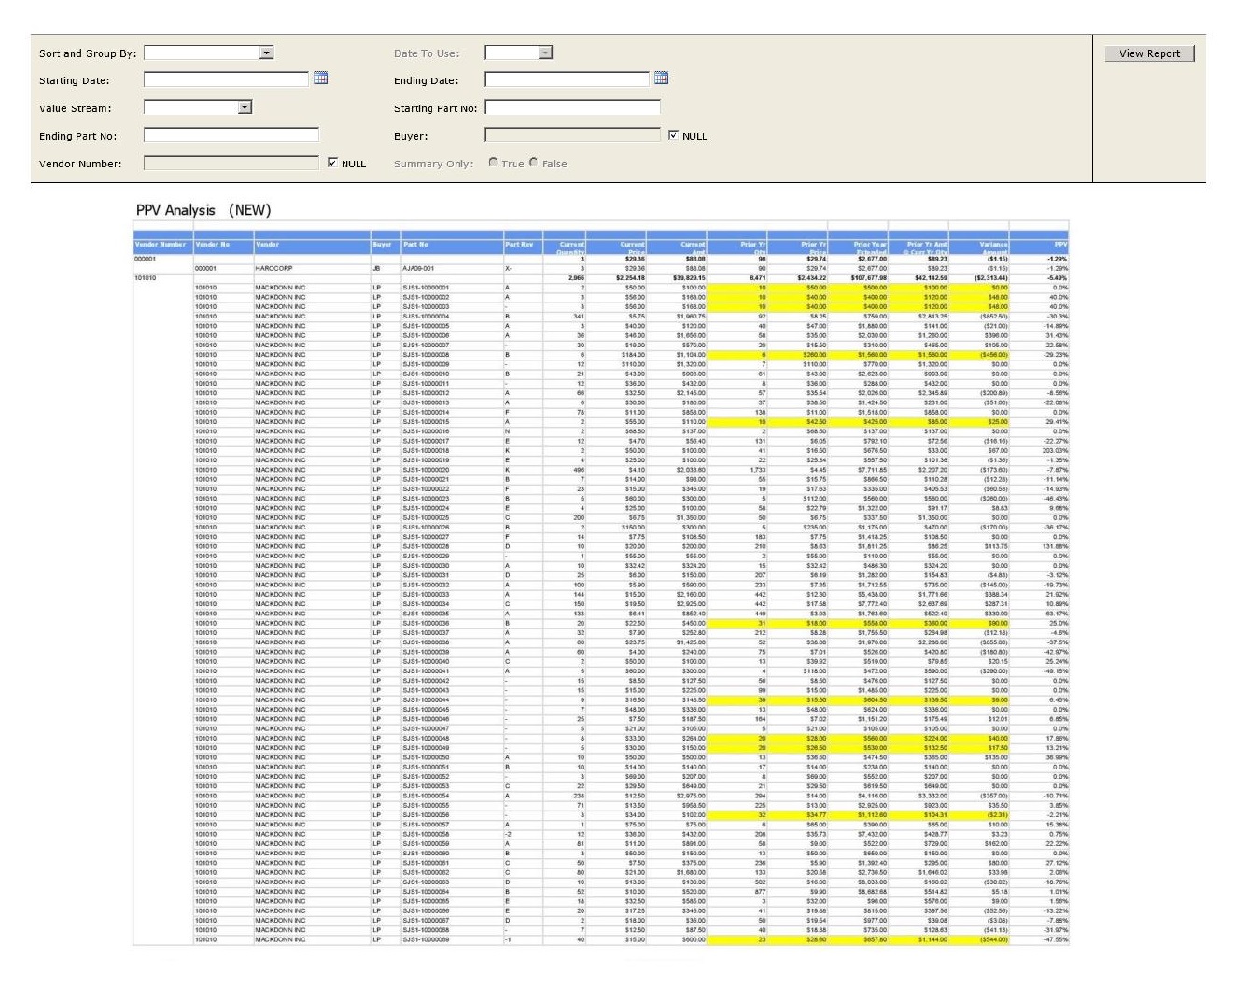The height and width of the screenshot is (1002, 1248).
Task: Click part number SJS1-10000069
Action: pos(426,939)
